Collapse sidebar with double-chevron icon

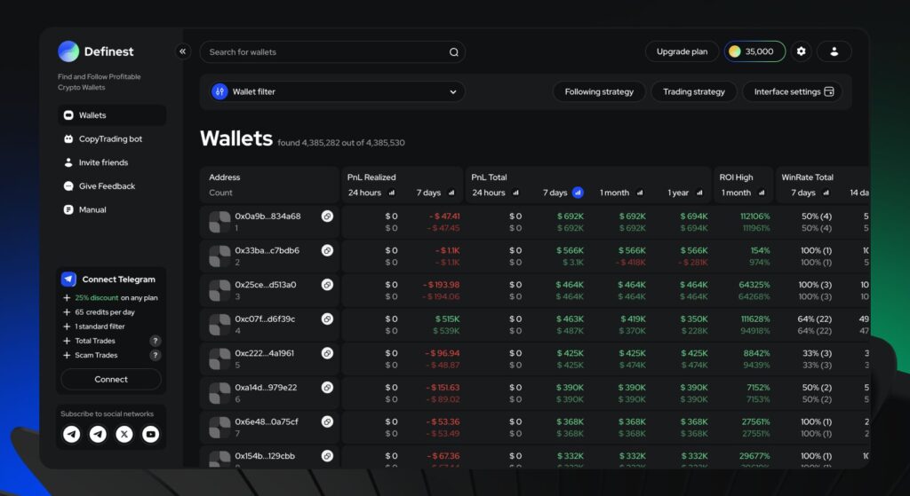[x=183, y=51]
